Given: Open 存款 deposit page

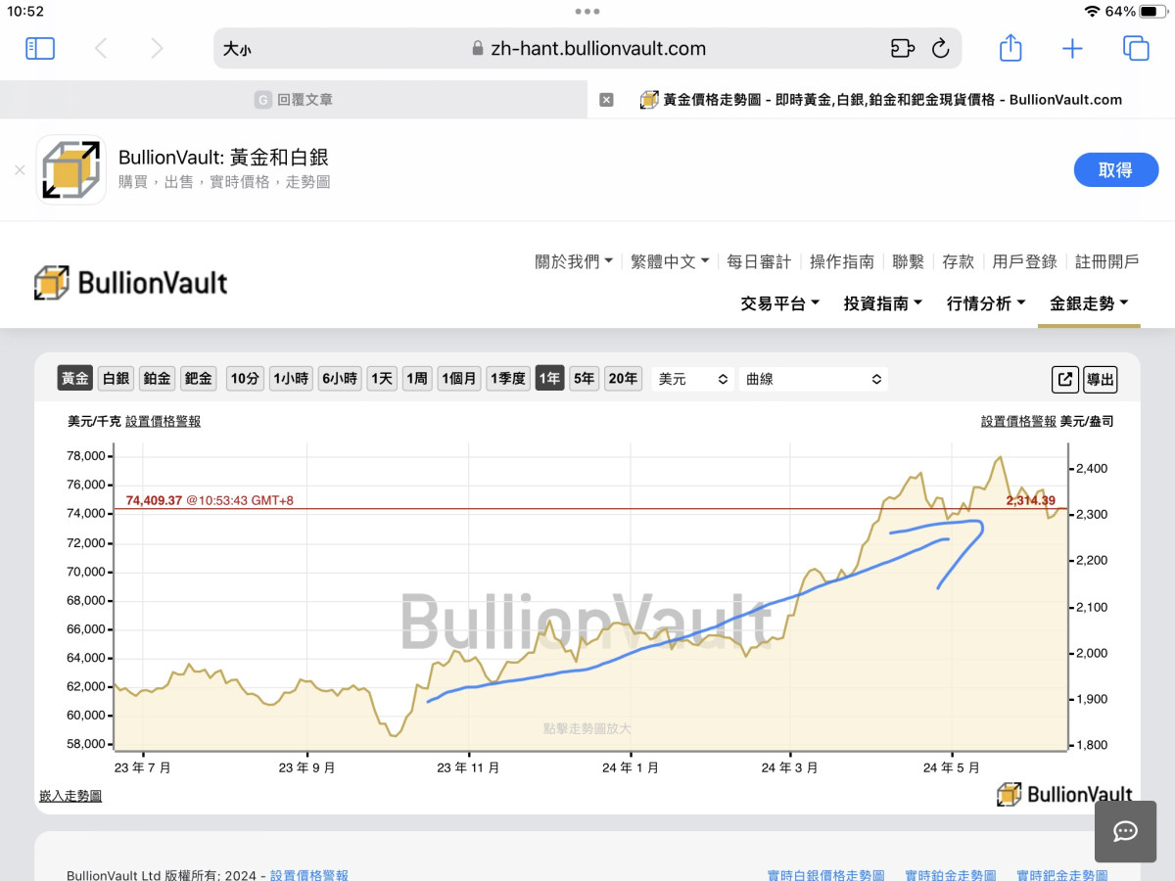Looking at the screenshot, I should [959, 261].
